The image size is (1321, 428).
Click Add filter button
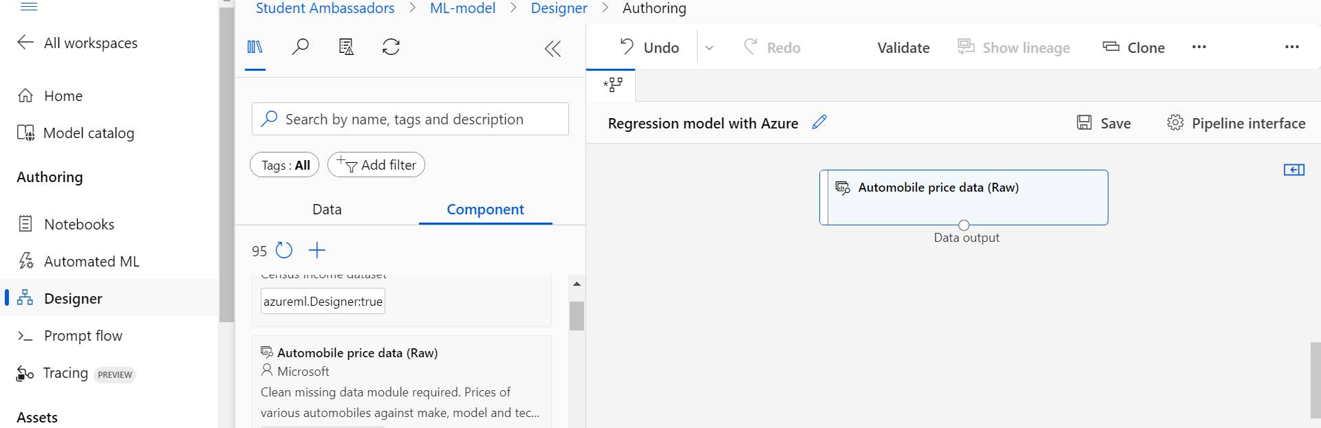[376, 165]
